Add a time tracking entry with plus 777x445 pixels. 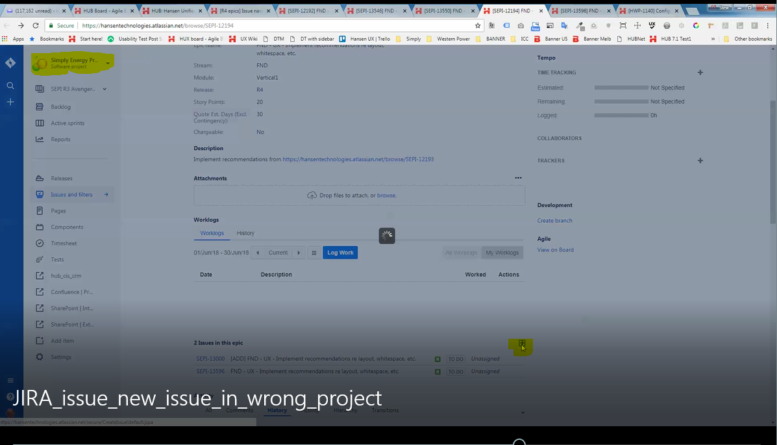click(700, 73)
